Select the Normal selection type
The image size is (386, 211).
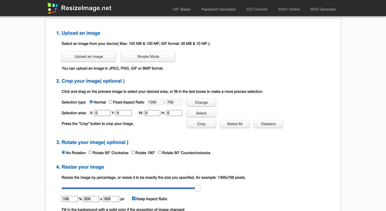click(91, 102)
